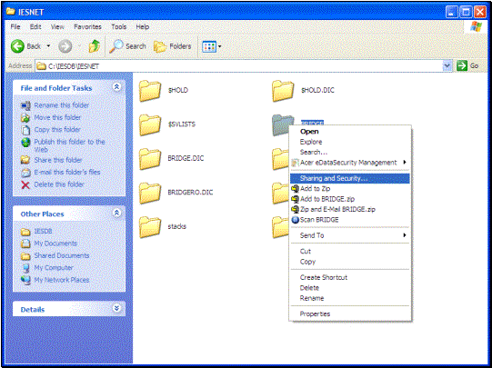
Task: Select Add to Zip entry
Action: point(350,189)
